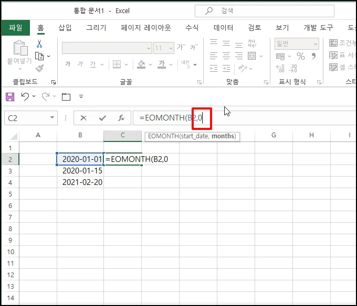This screenshot has width=357, height=306.
Task: Click the text orientation icon
Action: 242,68
